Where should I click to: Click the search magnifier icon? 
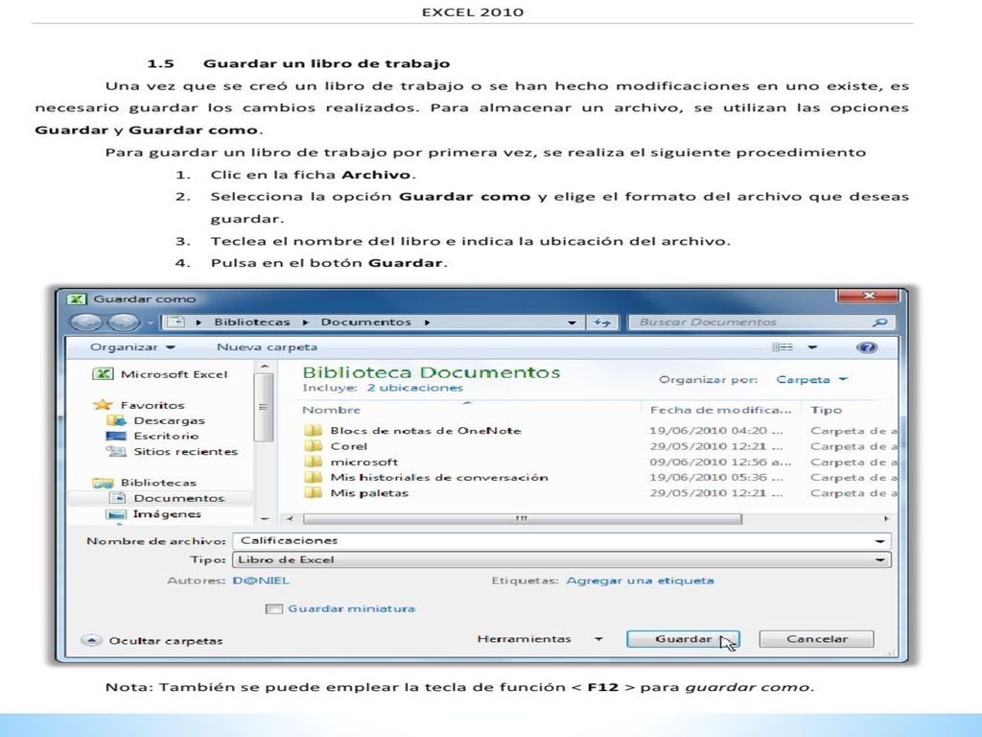(880, 322)
